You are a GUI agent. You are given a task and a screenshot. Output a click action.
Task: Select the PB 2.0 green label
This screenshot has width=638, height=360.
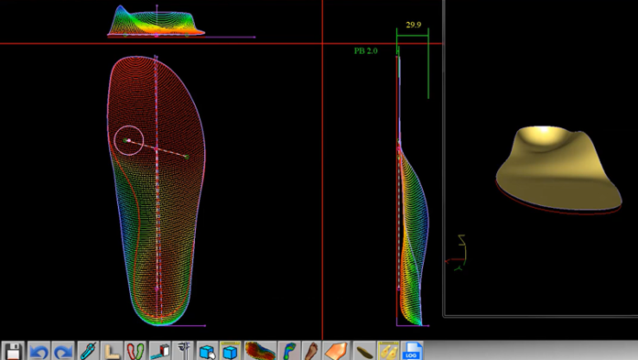tap(366, 51)
